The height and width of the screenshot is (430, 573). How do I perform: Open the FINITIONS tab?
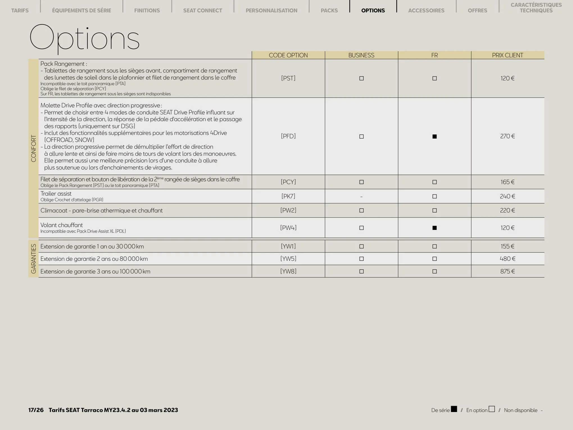[147, 10]
